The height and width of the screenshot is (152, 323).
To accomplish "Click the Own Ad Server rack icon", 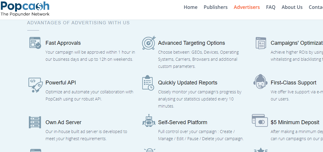I will coord(35,122).
